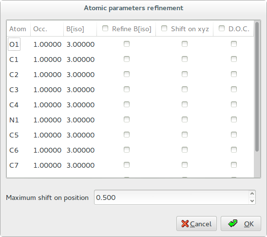This screenshot has height=237, width=267.
Task: Enable Refine B[iso] for atom O1
Action: (127, 44)
